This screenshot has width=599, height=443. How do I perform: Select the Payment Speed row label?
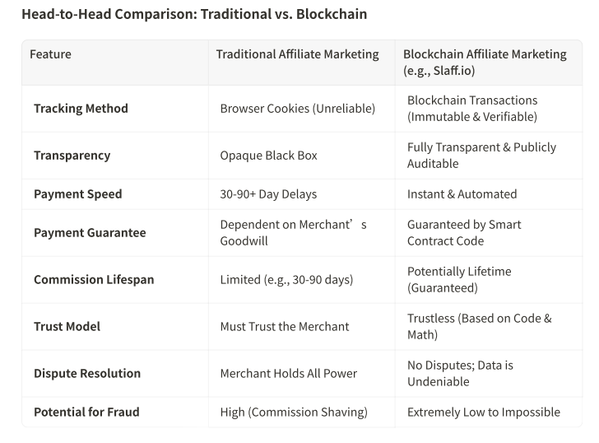(x=77, y=194)
